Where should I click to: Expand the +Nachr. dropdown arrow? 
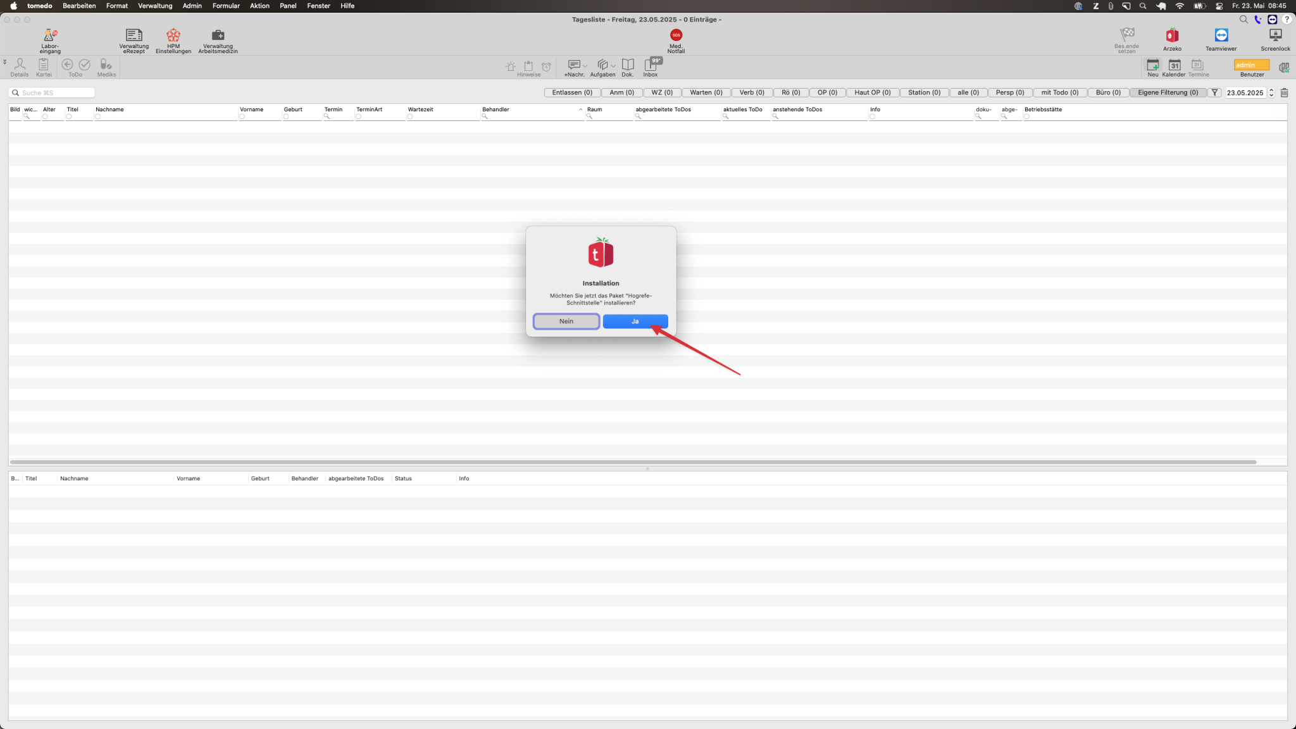pos(585,66)
